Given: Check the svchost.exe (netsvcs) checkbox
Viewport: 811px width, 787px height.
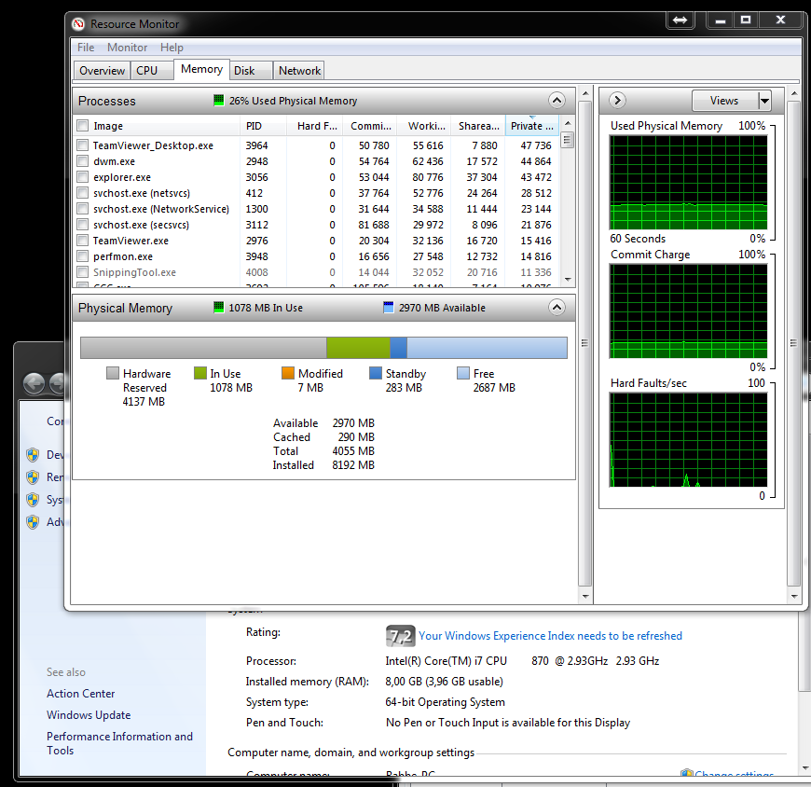Looking at the screenshot, I should click(x=82, y=193).
